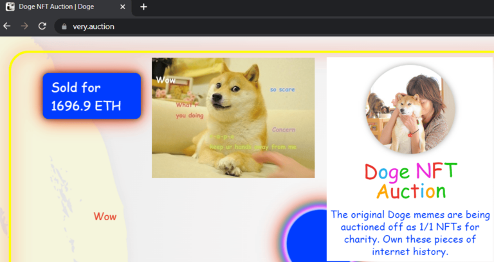Reload the very.auction page
494x262 pixels.
pyautogui.click(x=42, y=26)
